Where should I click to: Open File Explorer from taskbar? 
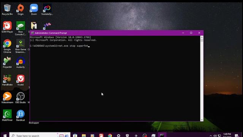click(84, 135)
